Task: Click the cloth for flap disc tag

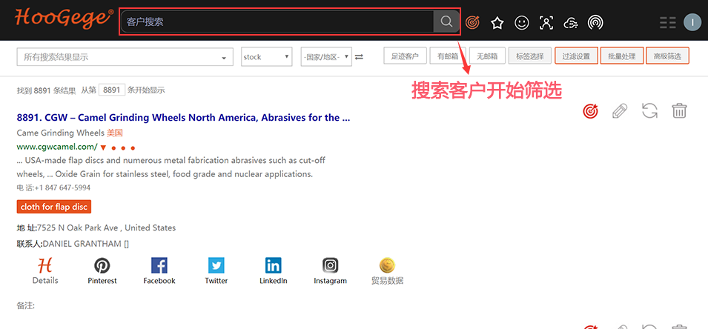Action: pyautogui.click(x=53, y=207)
